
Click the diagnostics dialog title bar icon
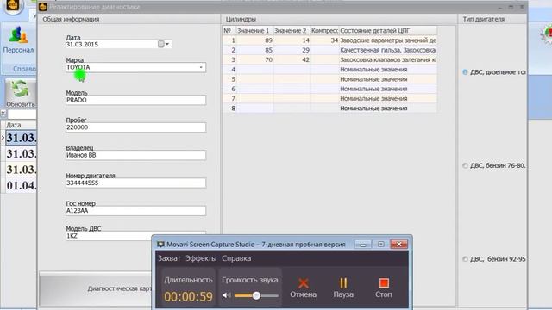[43, 7]
